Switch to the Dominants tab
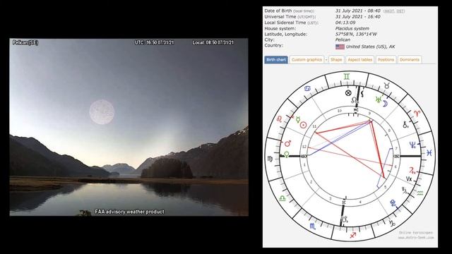 (410, 59)
